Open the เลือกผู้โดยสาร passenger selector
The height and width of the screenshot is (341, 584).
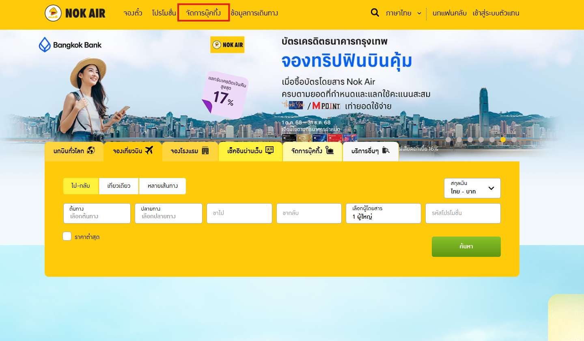(x=383, y=213)
